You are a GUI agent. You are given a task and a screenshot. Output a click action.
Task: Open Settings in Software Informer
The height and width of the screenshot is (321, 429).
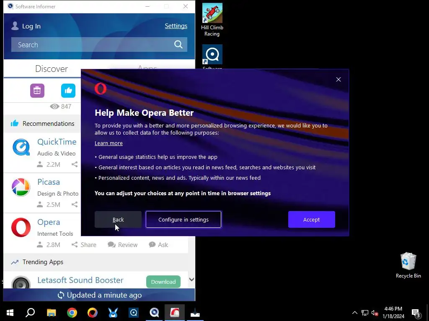(176, 26)
